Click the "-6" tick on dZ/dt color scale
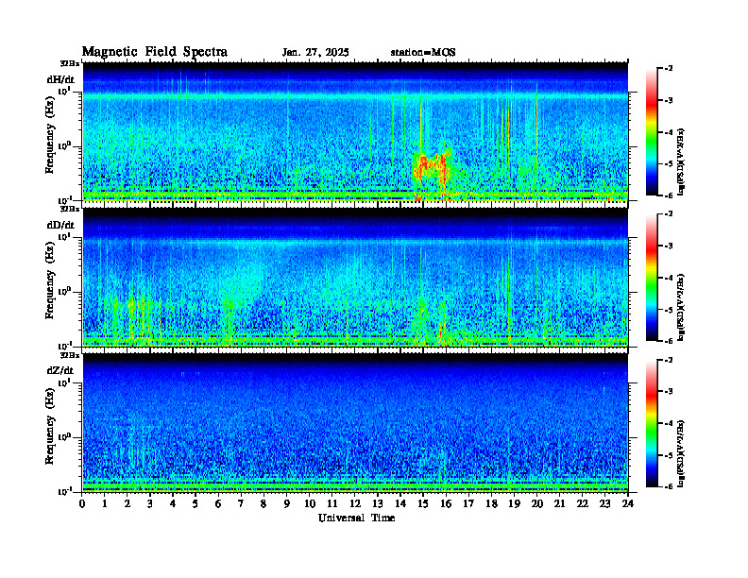Screen dimensions: 748x578 (669, 486)
